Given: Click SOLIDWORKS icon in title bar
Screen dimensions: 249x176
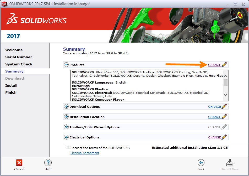Looking at the screenshot, I should click(4, 4).
